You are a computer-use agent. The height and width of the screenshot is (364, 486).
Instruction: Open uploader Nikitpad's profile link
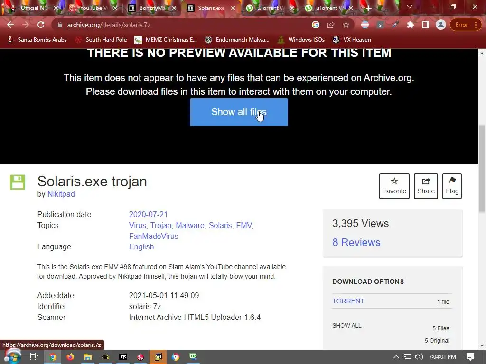61,194
